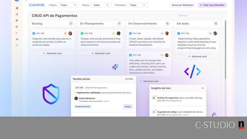Toggle the checkbox on the Backlog SFV-786 card
Viewport: 247px width, 139px height.
click(x=34, y=33)
